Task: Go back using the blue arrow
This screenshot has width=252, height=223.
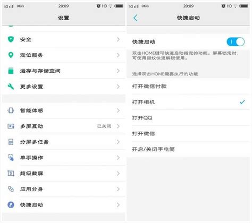Action: (136, 18)
